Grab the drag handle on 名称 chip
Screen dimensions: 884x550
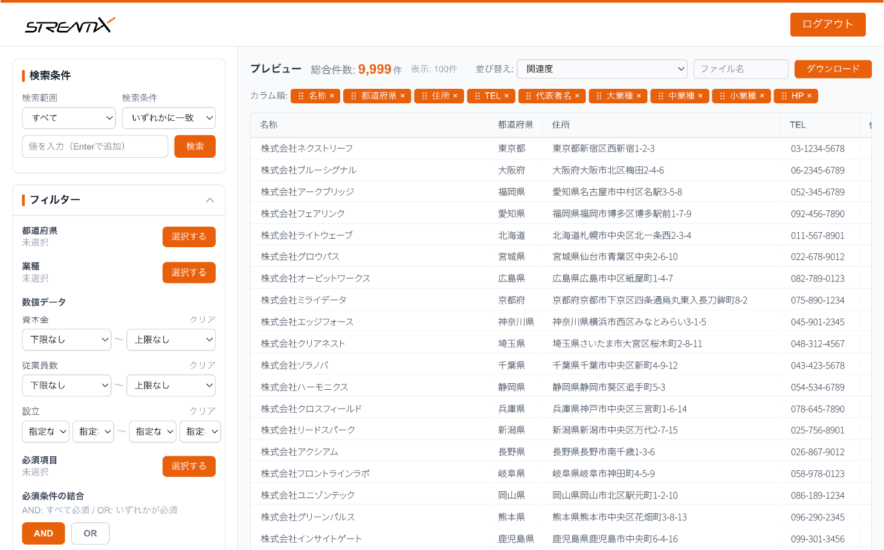[301, 96]
